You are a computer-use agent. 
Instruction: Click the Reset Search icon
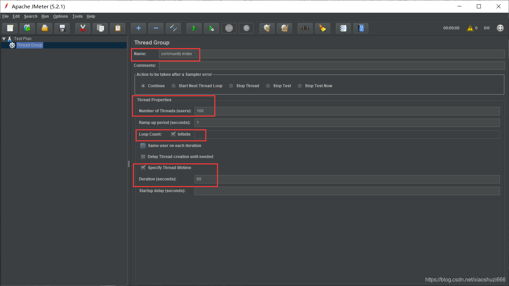(x=322, y=28)
